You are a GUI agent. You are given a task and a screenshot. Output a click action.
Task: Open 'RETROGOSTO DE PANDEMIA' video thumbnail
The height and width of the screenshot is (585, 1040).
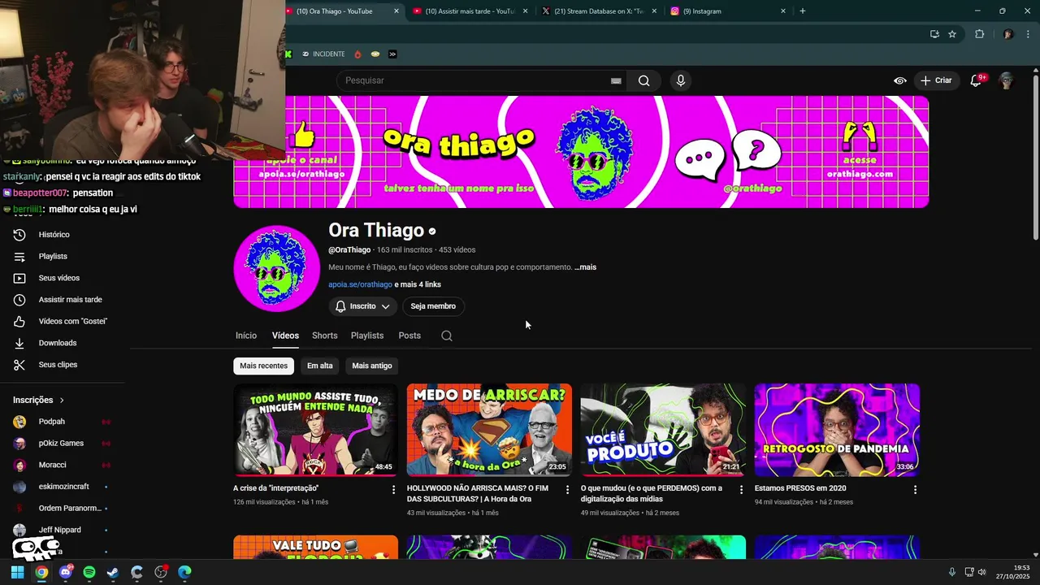tap(837, 430)
